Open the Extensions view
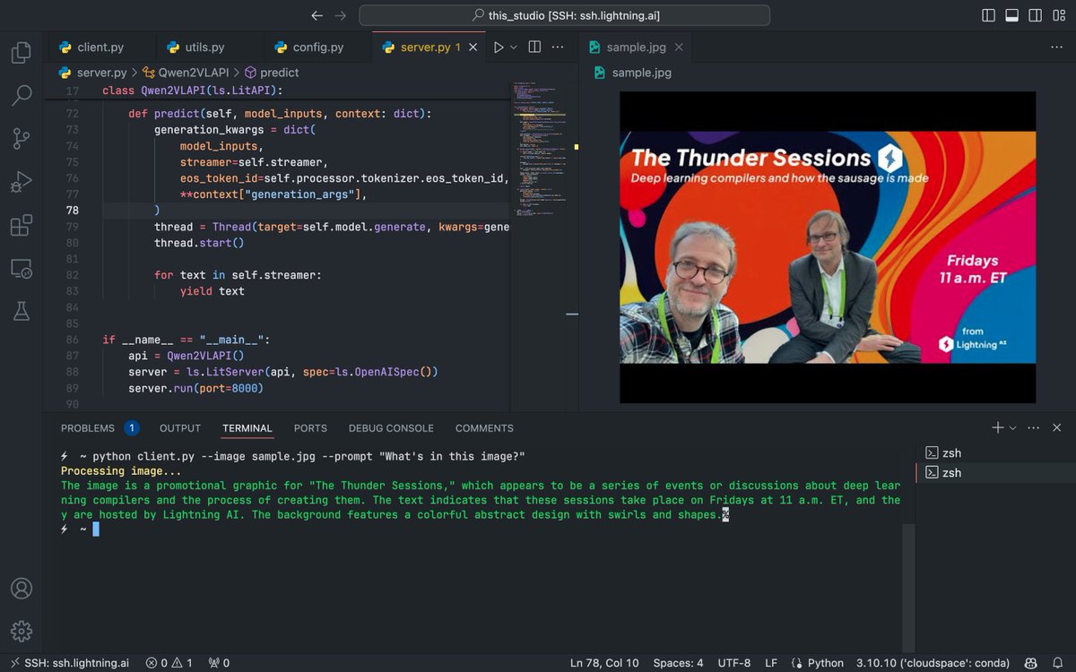The height and width of the screenshot is (672, 1076). tap(21, 225)
